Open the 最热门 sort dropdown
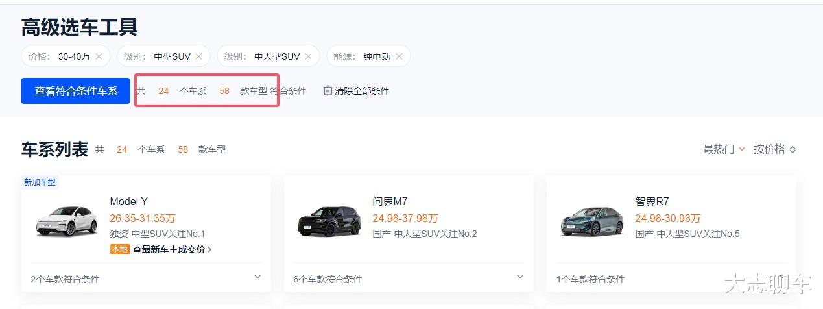The width and height of the screenshot is (823, 309). [724, 149]
